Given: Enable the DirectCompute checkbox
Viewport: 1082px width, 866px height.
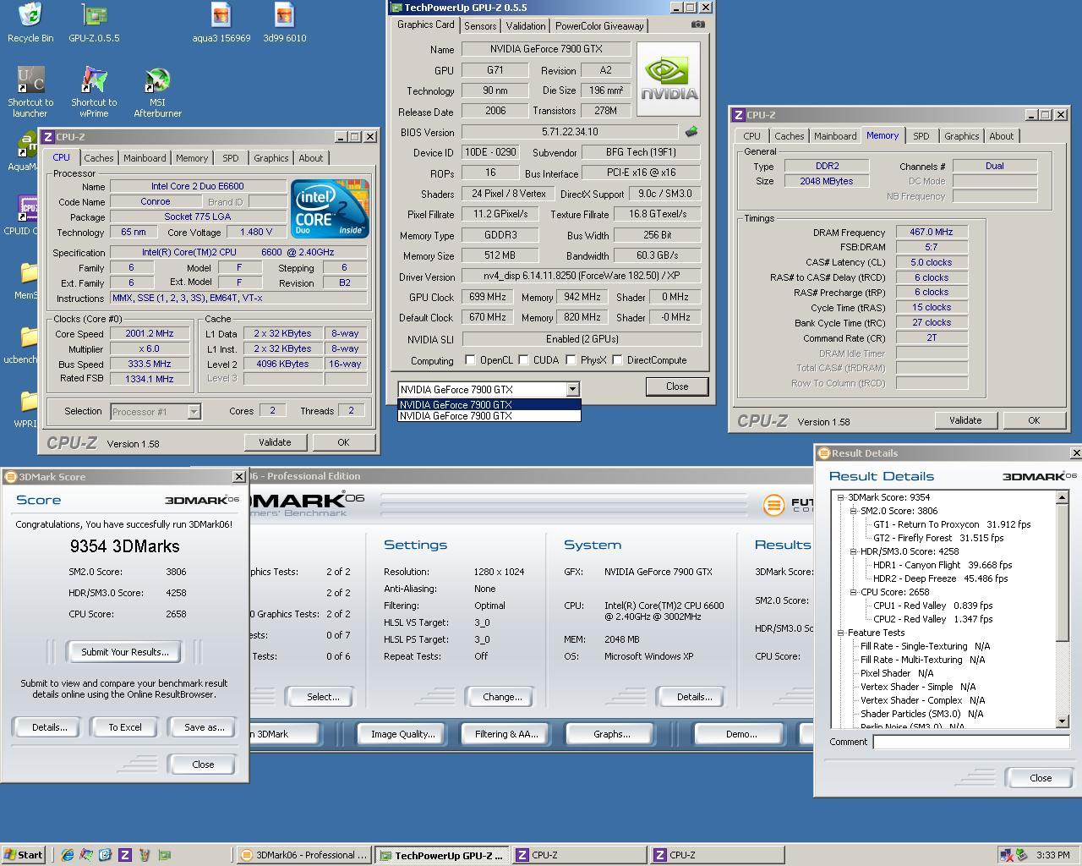Looking at the screenshot, I should [x=618, y=360].
